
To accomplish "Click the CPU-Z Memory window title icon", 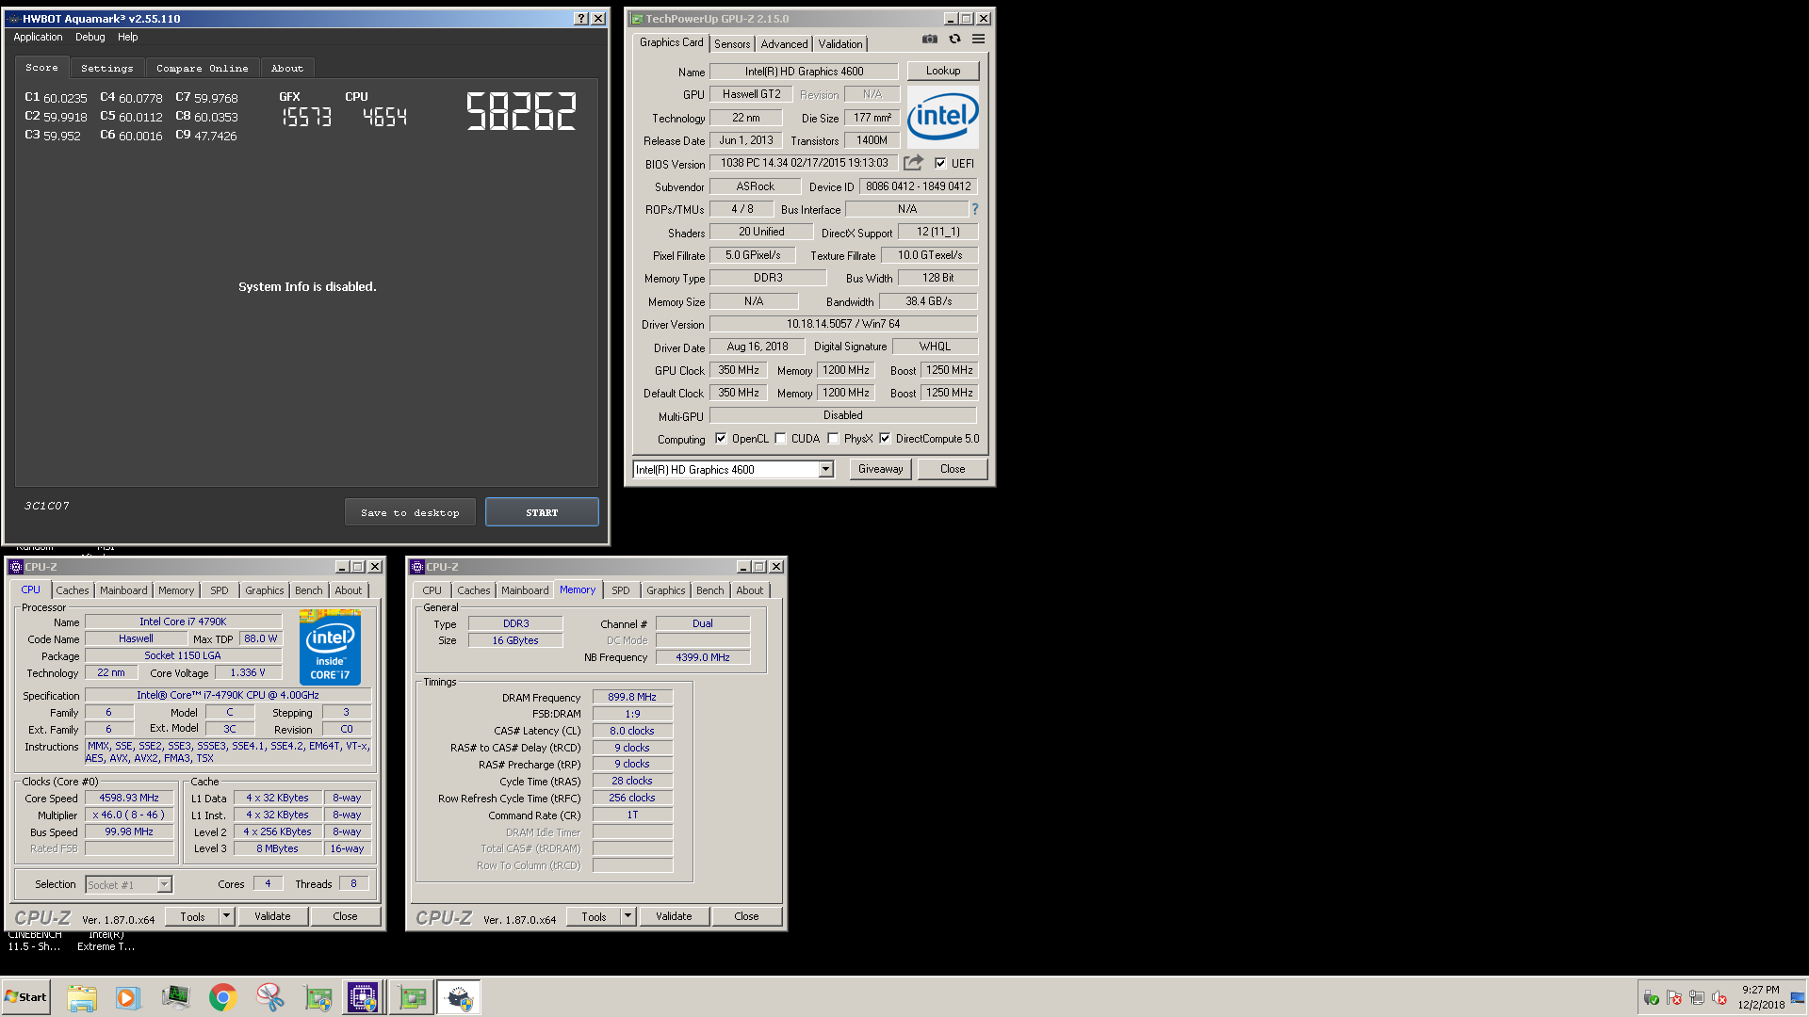I will point(417,567).
